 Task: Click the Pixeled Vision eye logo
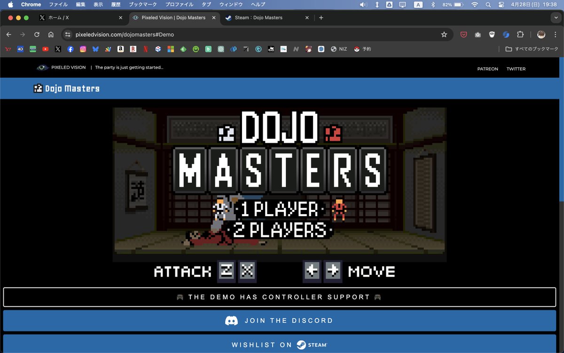click(42, 67)
